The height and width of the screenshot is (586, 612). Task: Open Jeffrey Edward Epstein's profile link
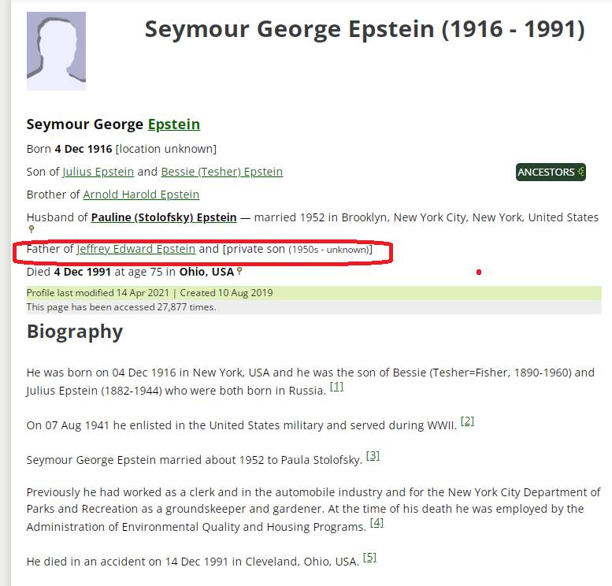pos(135,249)
